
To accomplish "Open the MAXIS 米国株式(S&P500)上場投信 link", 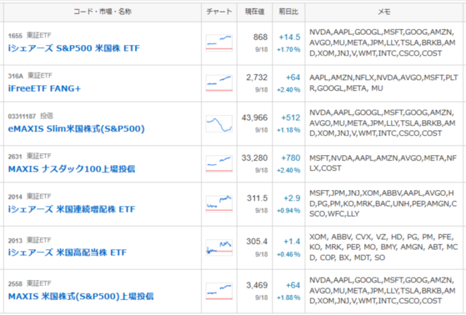I will click(x=81, y=296).
